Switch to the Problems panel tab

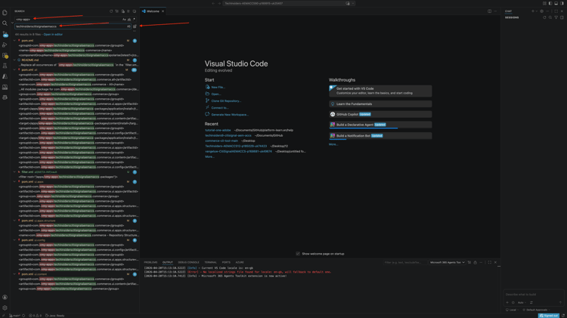[x=150, y=262]
